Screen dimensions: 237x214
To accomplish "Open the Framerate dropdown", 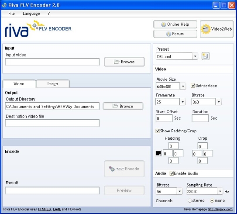I will [x=182, y=102].
